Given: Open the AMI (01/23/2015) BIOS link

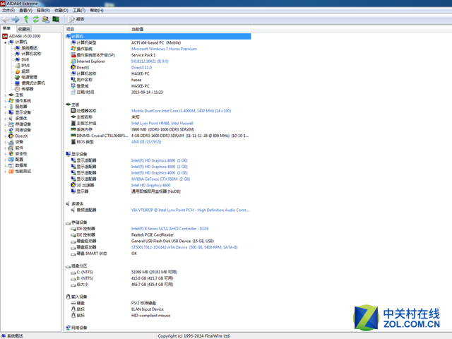Looking at the screenshot, I should pyautogui.click(x=146, y=142).
